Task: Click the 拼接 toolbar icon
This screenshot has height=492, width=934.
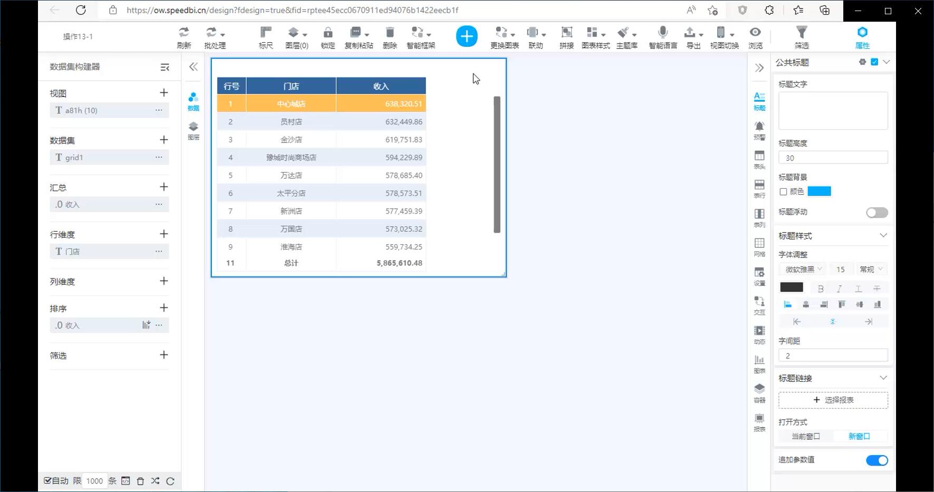Action: click(566, 33)
